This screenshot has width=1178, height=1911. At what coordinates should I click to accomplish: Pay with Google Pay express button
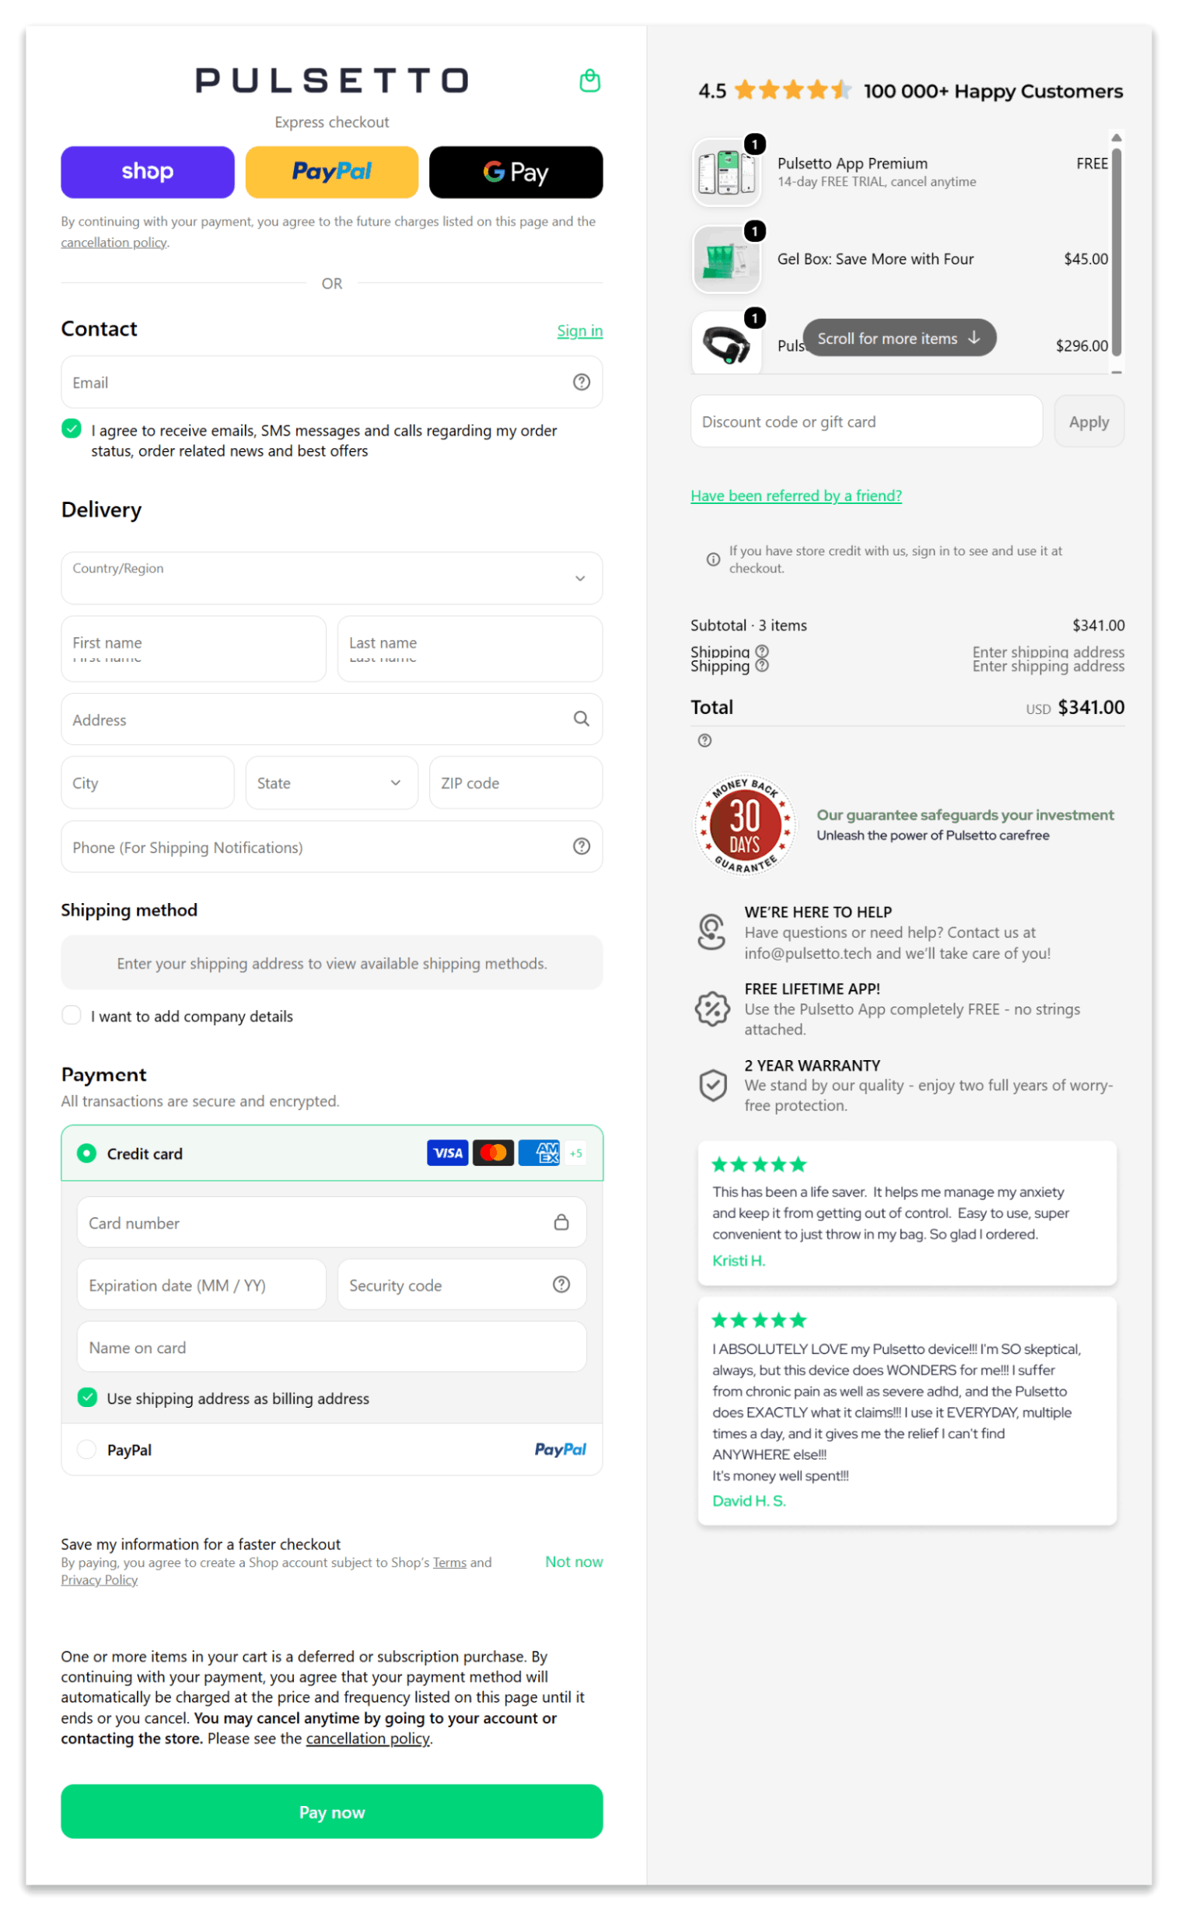(516, 171)
